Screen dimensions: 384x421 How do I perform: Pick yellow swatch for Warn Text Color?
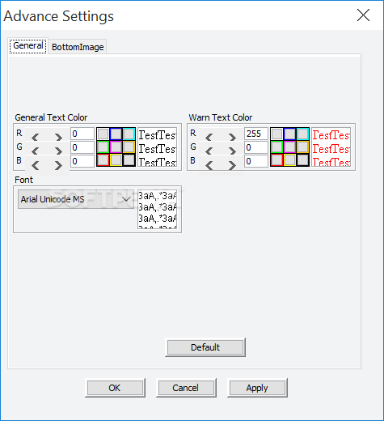(x=289, y=160)
